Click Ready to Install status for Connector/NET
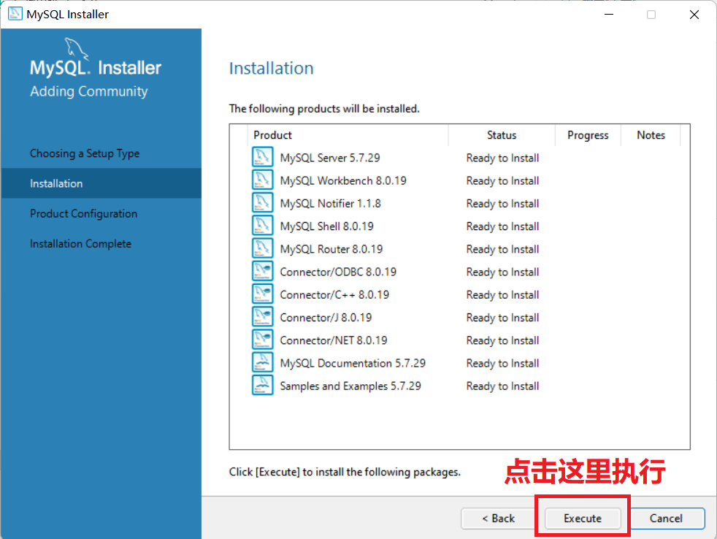717x539 pixels. [x=502, y=340]
